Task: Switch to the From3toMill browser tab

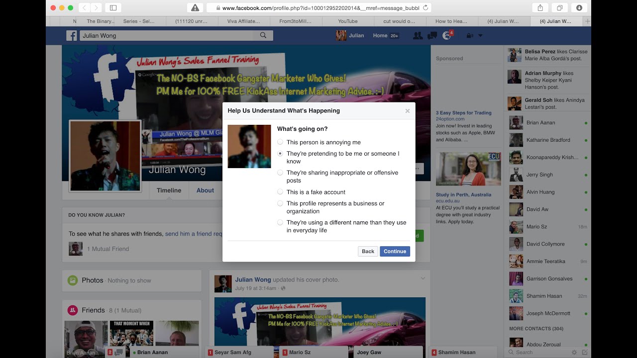Action: click(296, 21)
